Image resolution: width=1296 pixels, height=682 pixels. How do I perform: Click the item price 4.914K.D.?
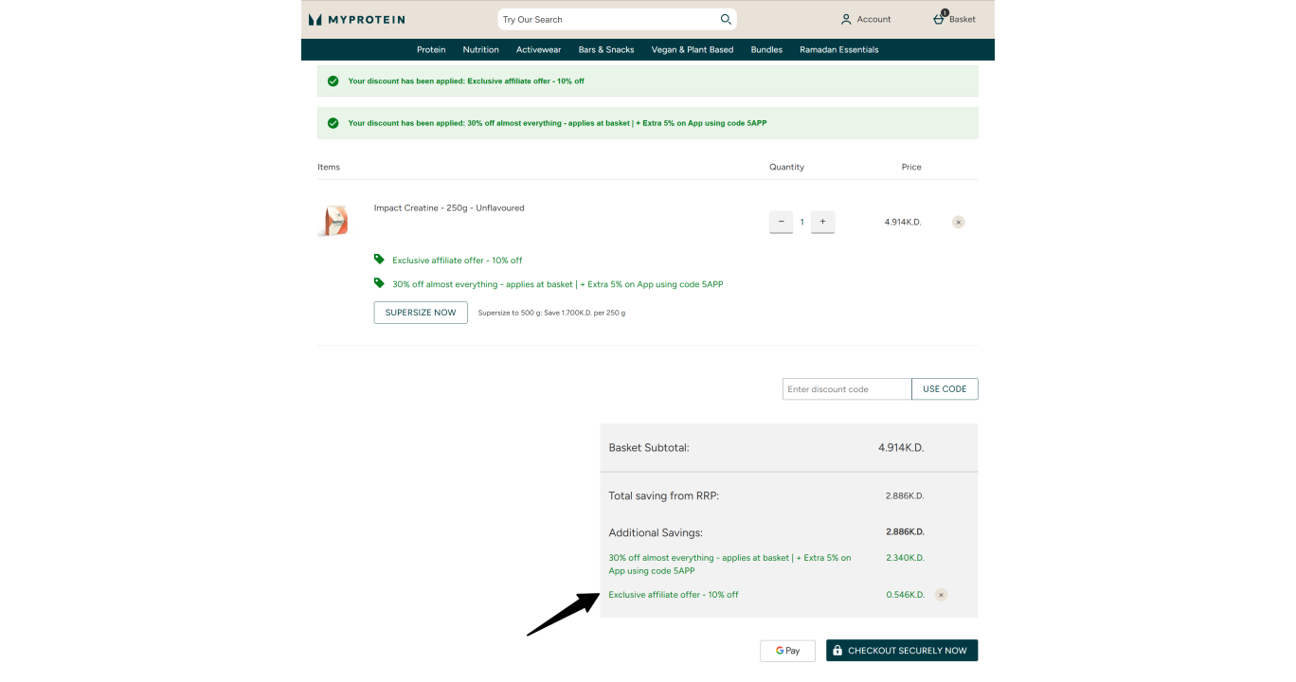pos(903,222)
